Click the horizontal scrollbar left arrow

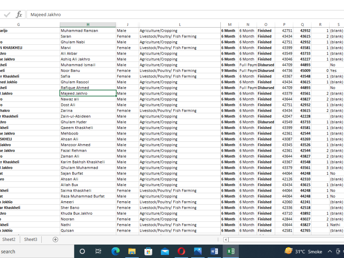(x=226, y=239)
